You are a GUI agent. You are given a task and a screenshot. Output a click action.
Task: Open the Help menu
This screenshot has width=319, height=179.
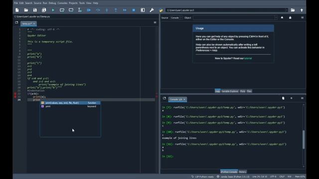click(x=96, y=3)
